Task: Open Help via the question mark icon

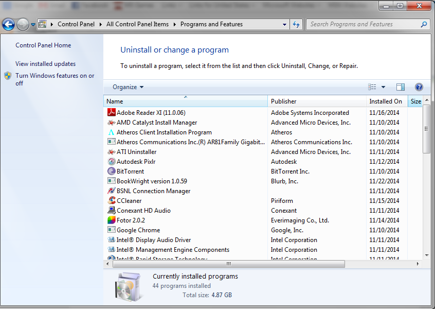Action: [419, 87]
